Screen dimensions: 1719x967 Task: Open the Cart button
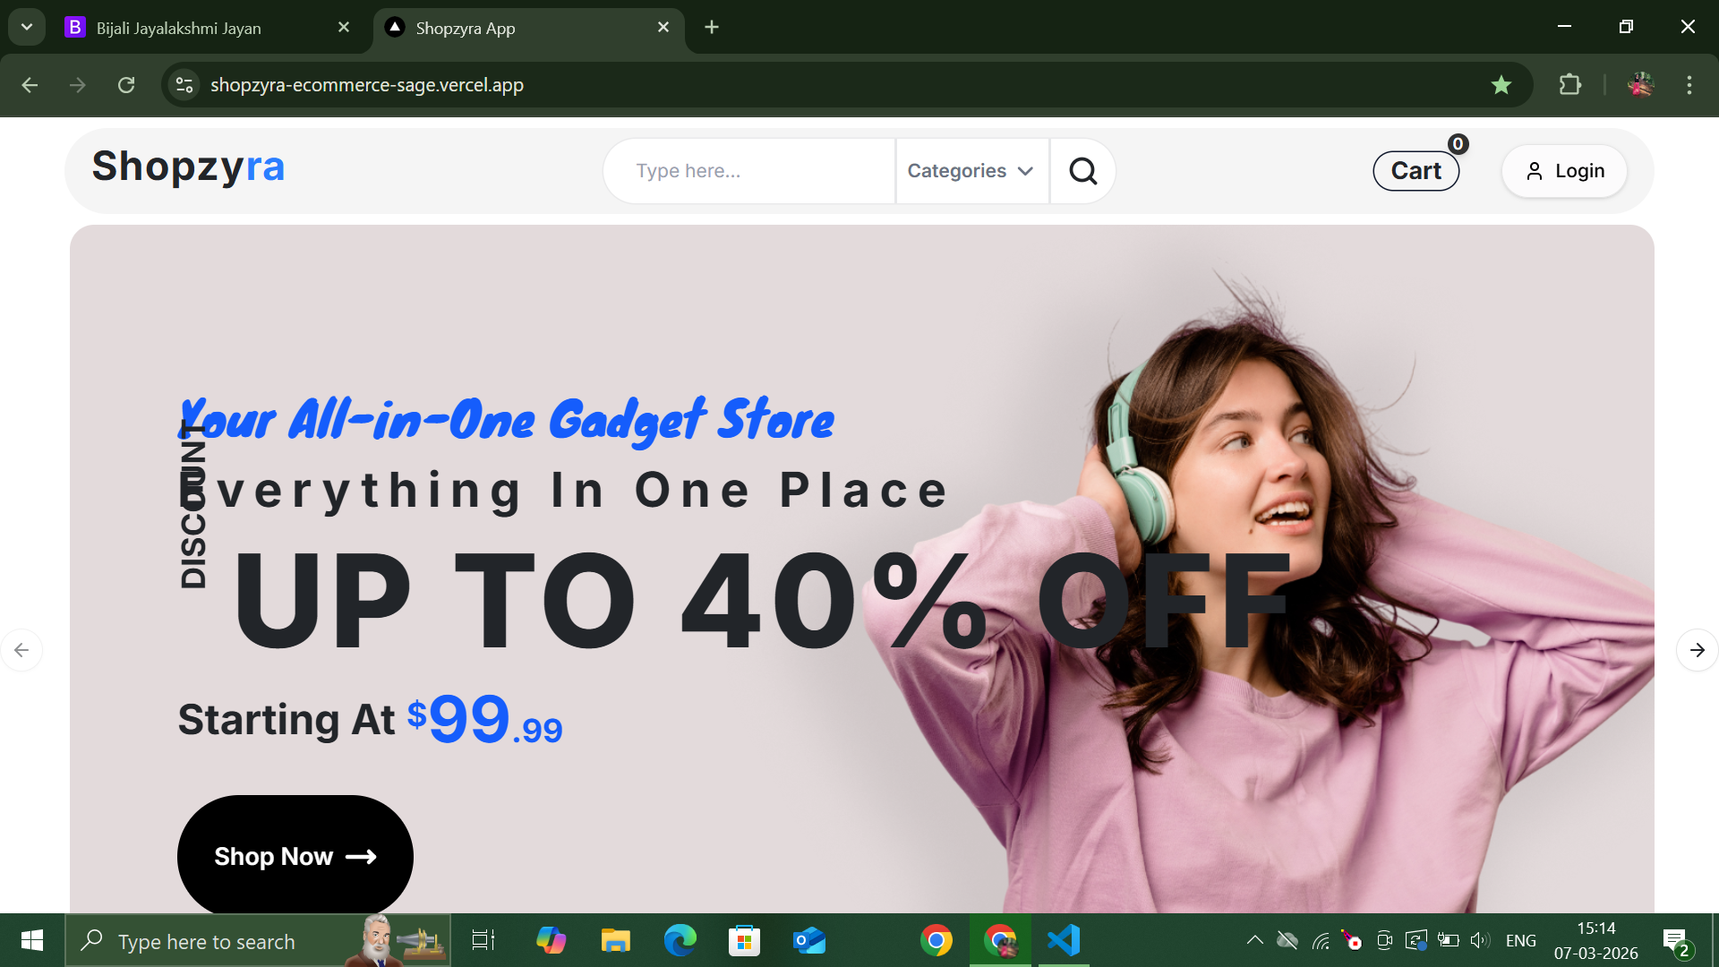pos(1415,171)
